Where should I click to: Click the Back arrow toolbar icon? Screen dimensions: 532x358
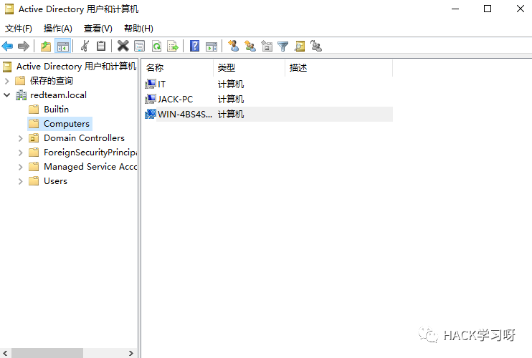click(x=7, y=46)
